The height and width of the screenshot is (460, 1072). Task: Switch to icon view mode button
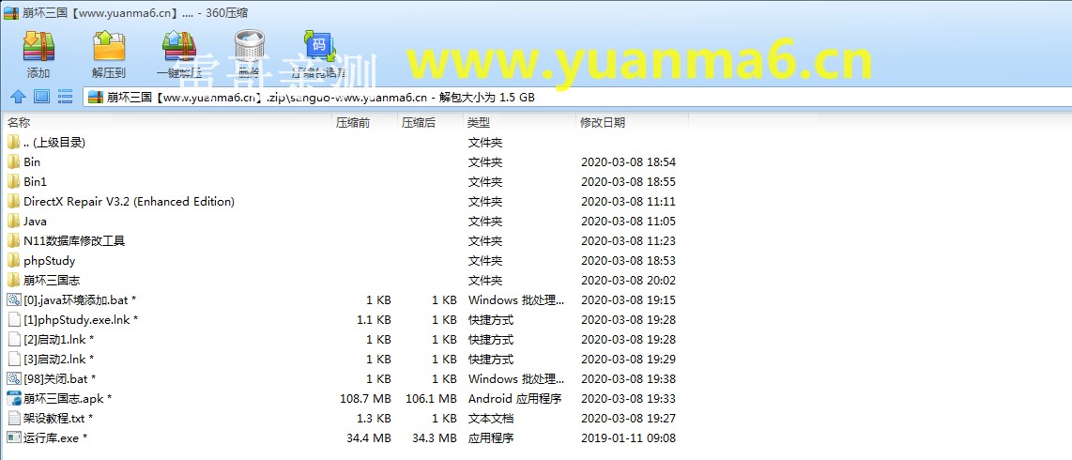[41, 97]
